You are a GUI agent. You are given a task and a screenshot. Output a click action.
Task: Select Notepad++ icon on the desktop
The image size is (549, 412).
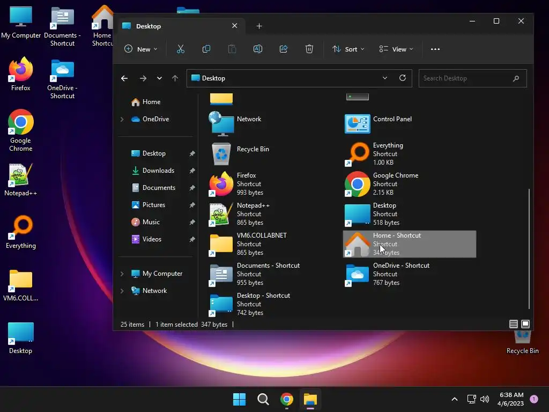tap(21, 180)
